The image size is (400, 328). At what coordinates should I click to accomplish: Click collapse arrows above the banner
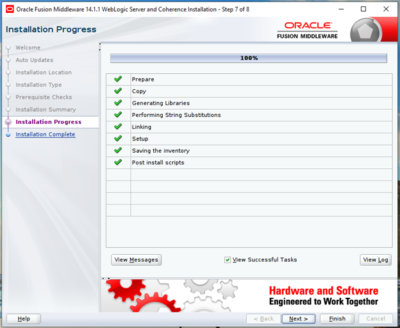(106, 279)
